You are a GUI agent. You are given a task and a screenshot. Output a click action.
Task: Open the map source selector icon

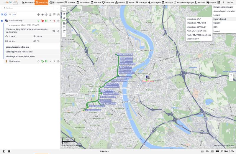coord(64,18)
